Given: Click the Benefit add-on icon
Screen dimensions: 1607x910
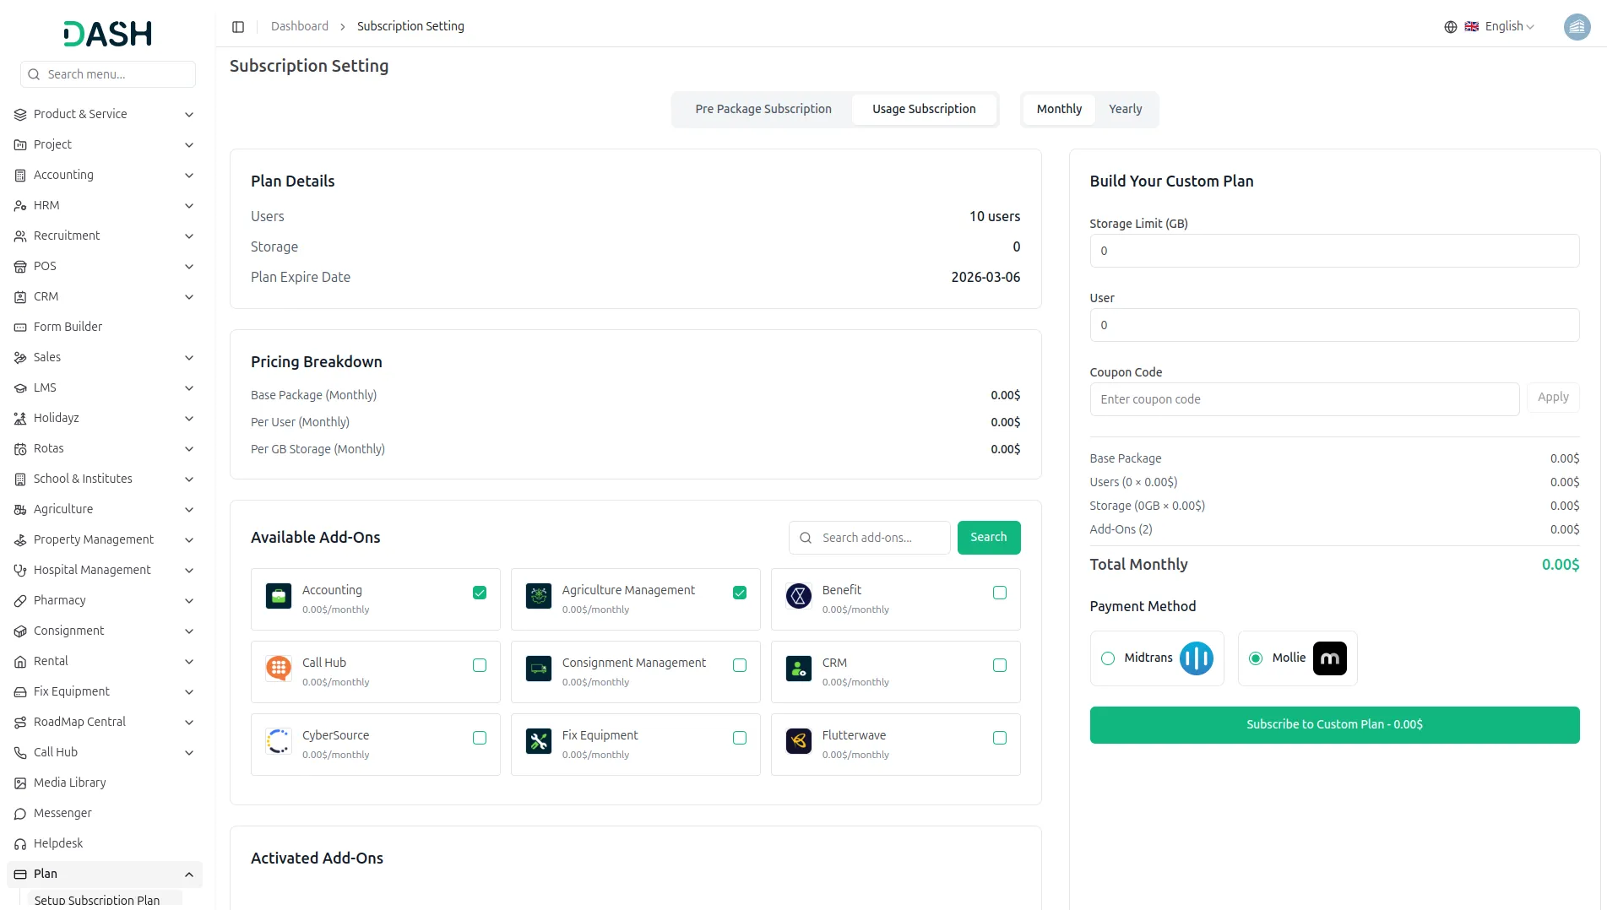Looking at the screenshot, I should (x=799, y=596).
